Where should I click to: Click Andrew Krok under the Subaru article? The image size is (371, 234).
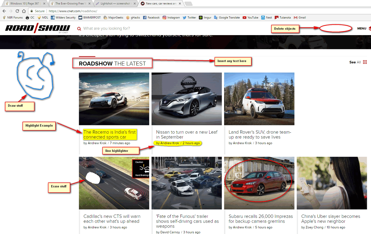tap(242, 227)
